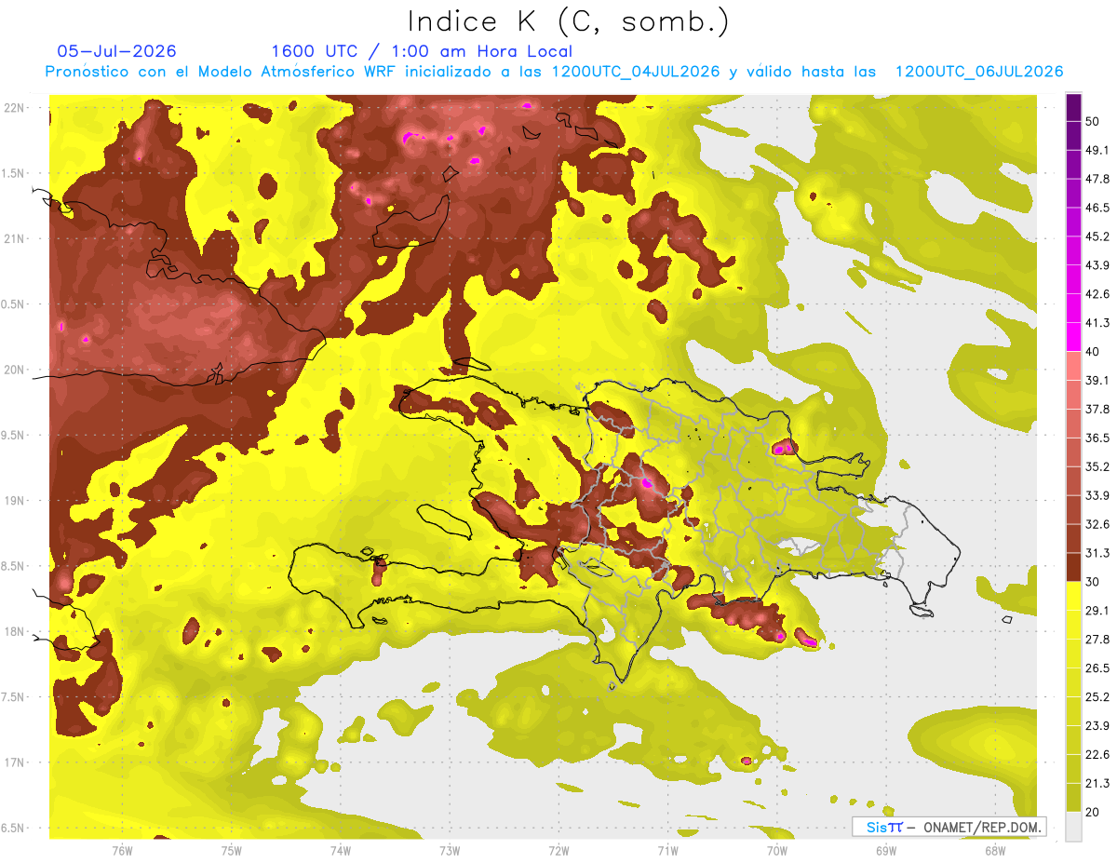Click legend value '23.9'
Screen dimensions: 1117x863
[x=1098, y=726]
